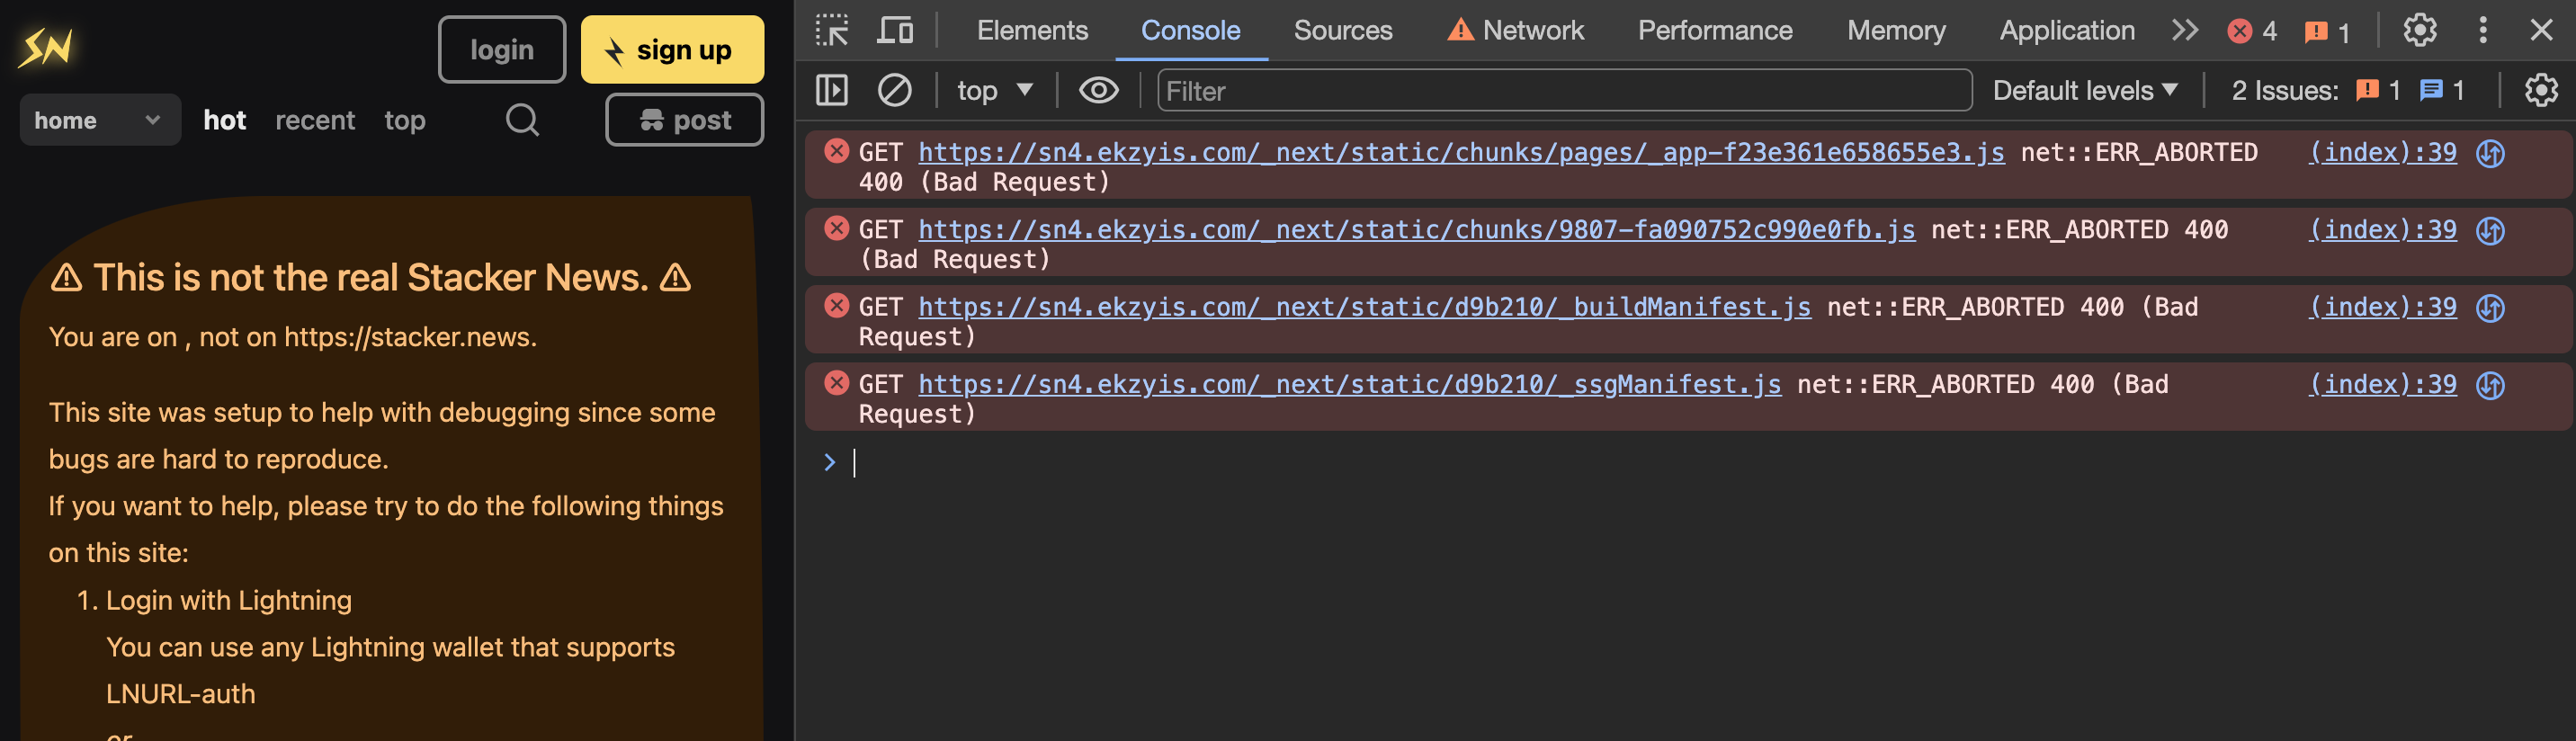Open the _buildManifest.js error link
Screen dimensions: 2576x741
1364,307
